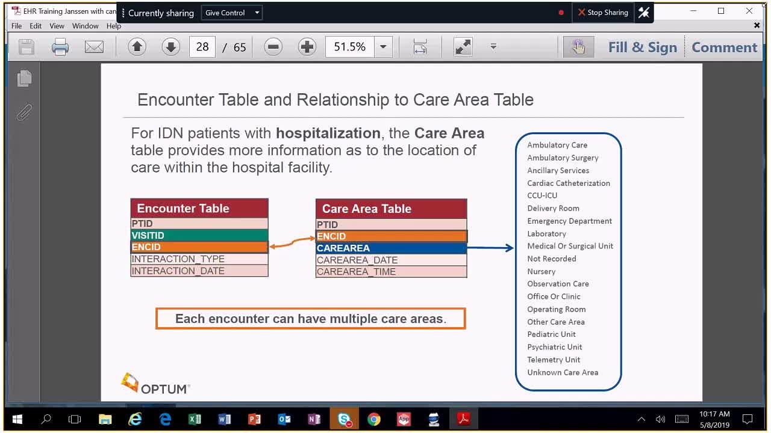Open the View menu

click(x=57, y=26)
